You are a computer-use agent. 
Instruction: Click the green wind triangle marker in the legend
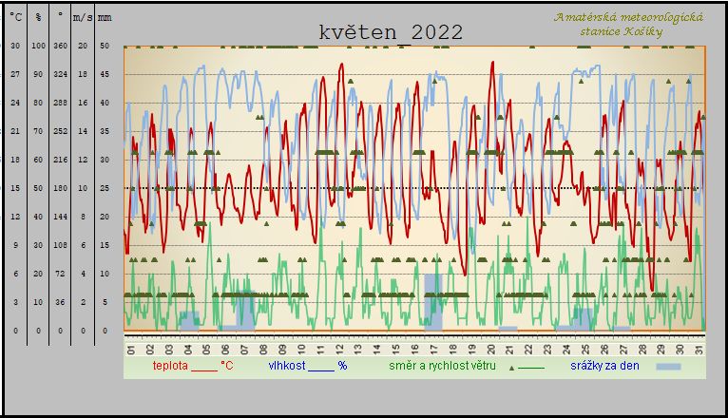coord(513,366)
